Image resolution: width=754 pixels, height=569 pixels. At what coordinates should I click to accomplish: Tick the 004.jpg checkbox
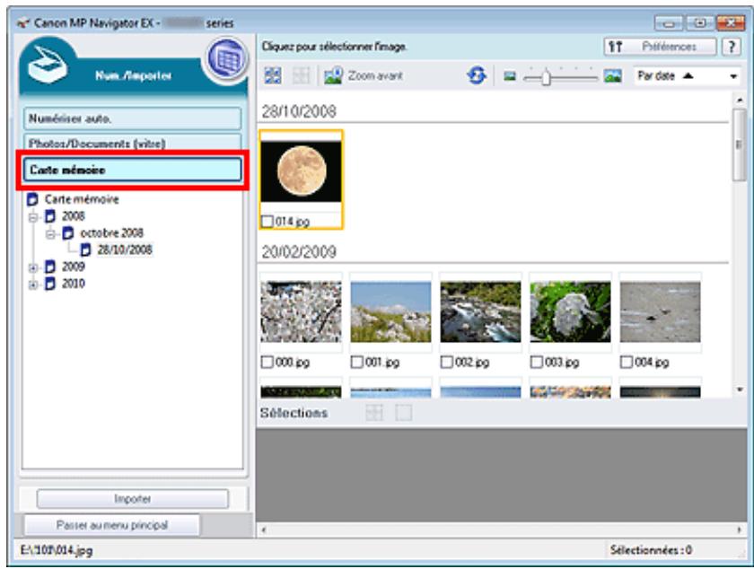pyautogui.click(x=627, y=362)
